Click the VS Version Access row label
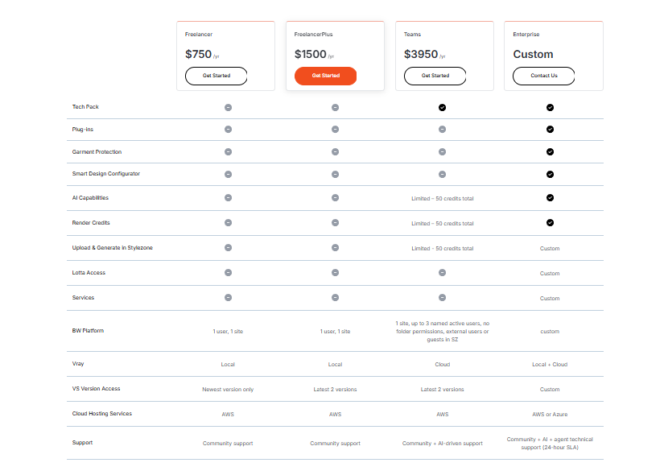The width and height of the screenshot is (664, 471). [x=96, y=388]
